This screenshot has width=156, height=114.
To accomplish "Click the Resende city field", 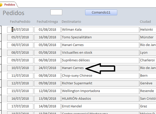I will coord(148,91).
